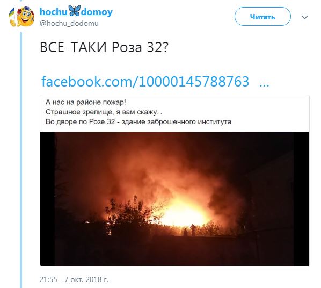Click the Читать follow button
The width and height of the screenshot is (321, 288).
[x=262, y=17]
